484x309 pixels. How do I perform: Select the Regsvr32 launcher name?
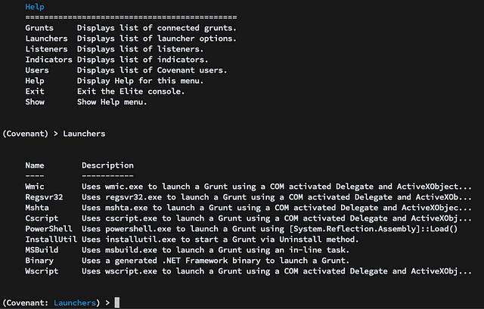44,197
